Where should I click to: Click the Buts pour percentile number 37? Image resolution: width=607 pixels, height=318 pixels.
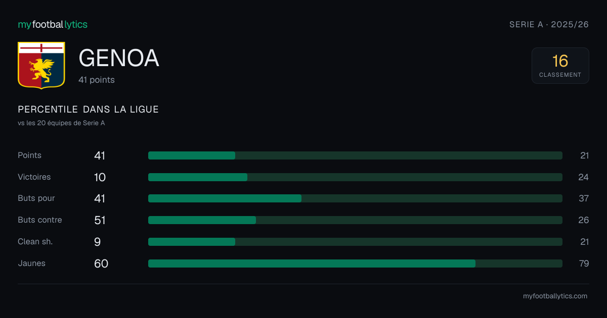(584, 198)
